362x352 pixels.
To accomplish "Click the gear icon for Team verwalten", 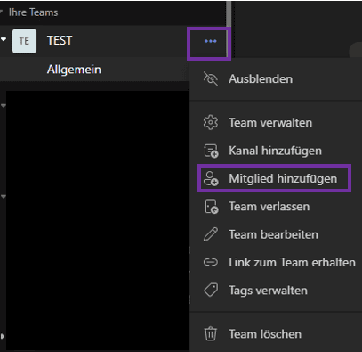I will pos(211,122).
